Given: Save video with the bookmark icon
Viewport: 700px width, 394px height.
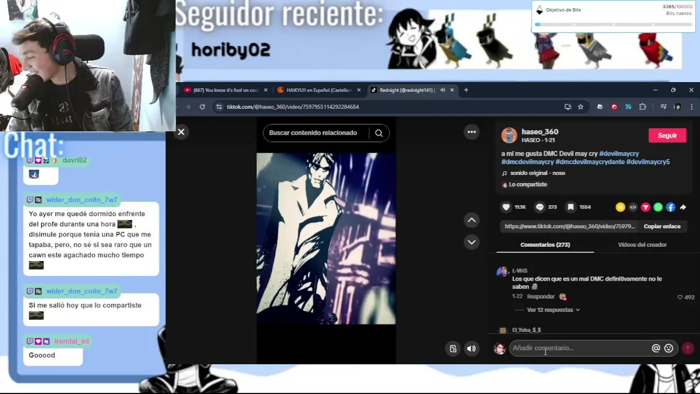Looking at the screenshot, I should [571, 207].
